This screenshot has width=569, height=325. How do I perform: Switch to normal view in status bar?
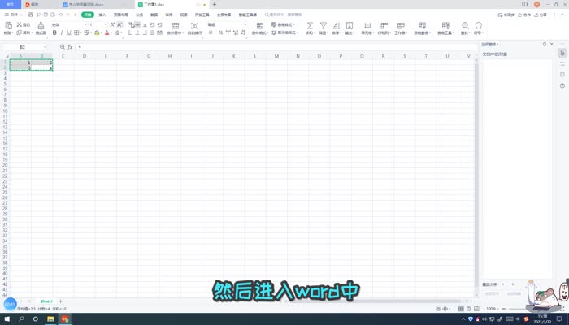pos(461,309)
